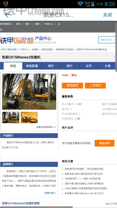Click the 咨询底价 button
Screen dimensions: 117x208
pyautogui.click(x=72, y=86)
